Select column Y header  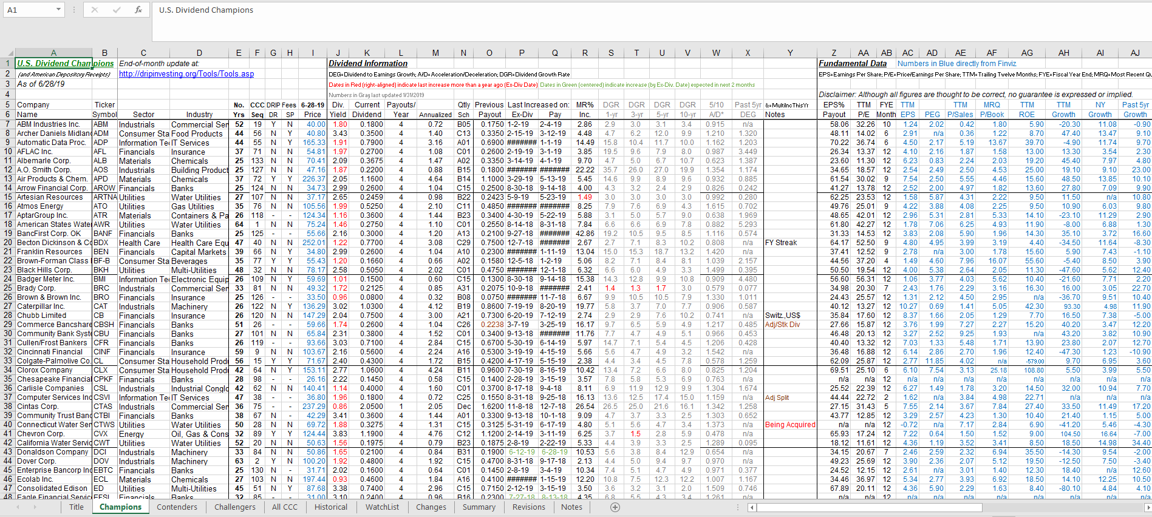pyautogui.click(x=790, y=53)
